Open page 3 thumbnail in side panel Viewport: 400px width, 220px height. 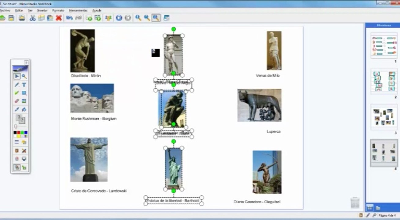click(x=384, y=117)
